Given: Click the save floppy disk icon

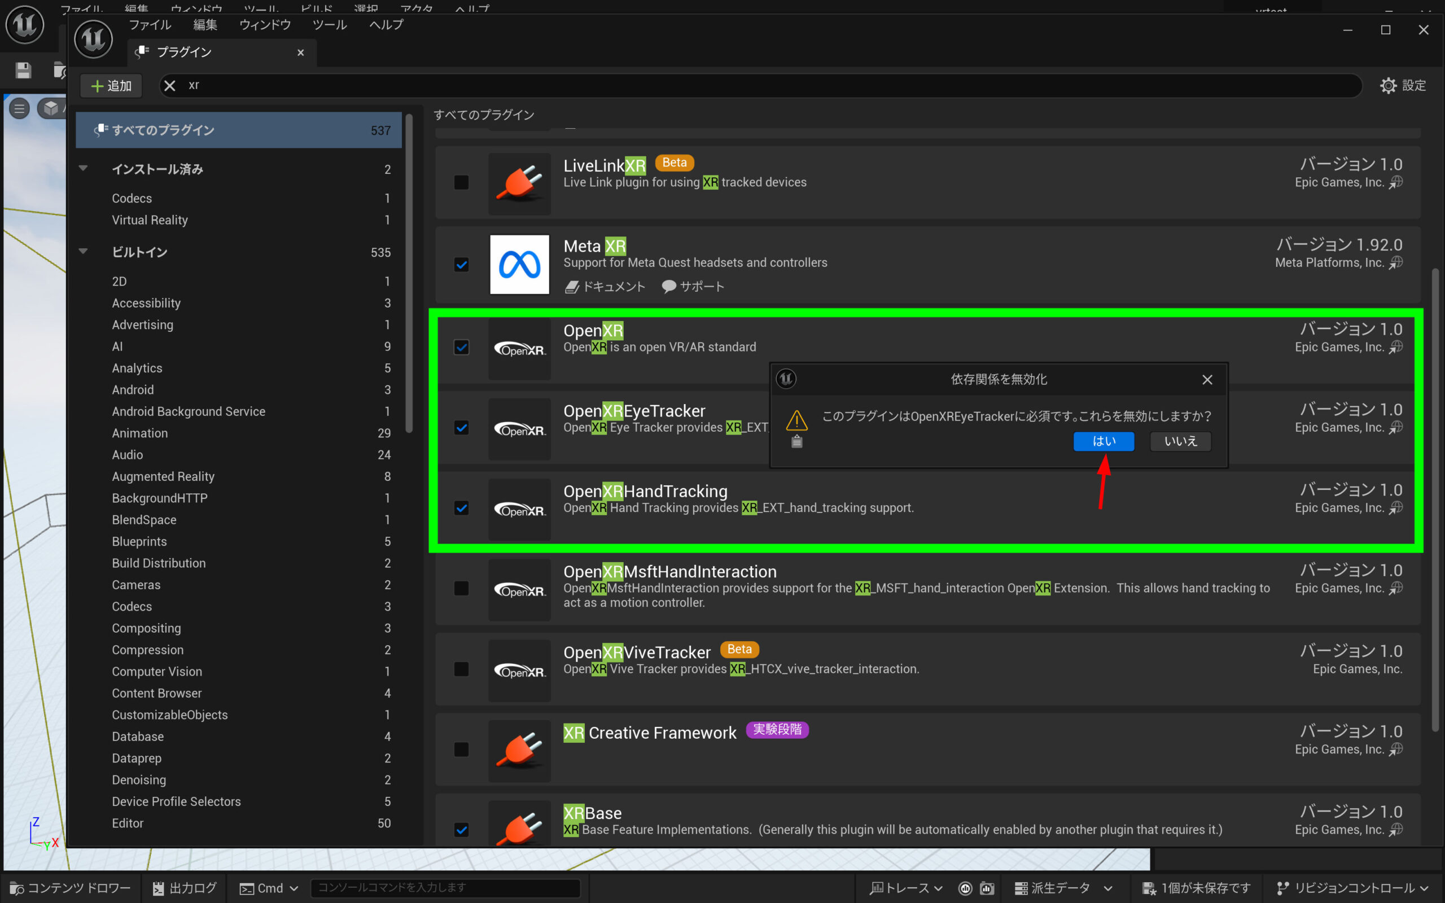Looking at the screenshot, I should (23, 71).
